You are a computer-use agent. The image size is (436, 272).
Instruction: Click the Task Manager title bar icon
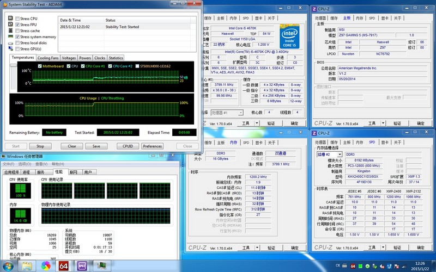[4, 157]
